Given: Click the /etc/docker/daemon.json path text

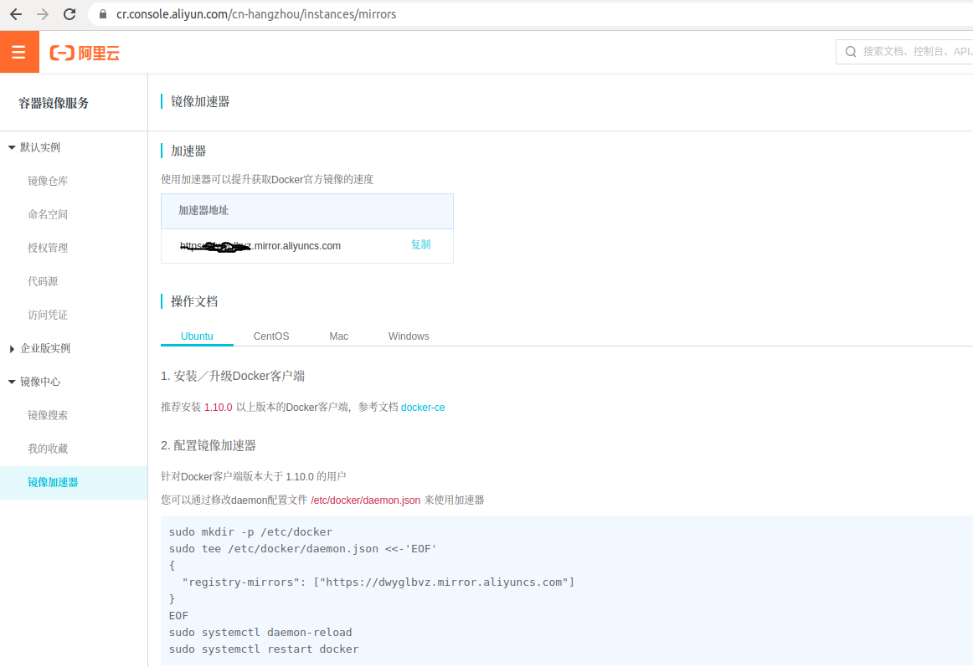Looking at the screenshot, I should click(365, 500).
